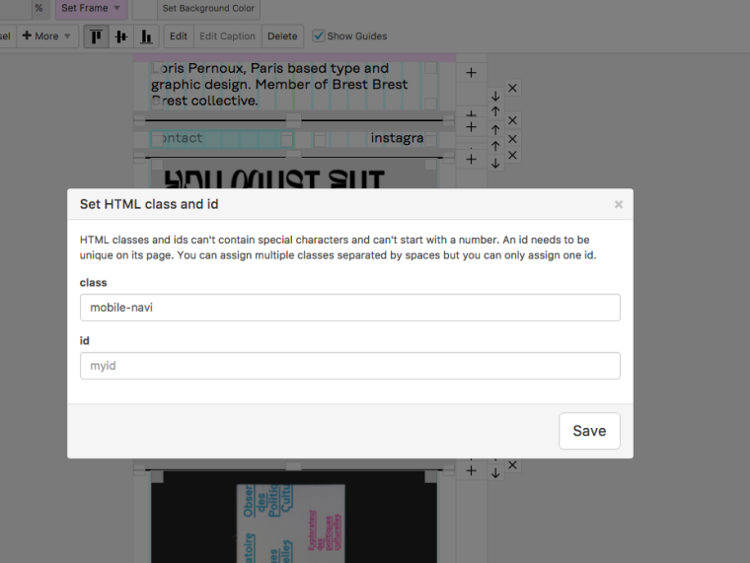Select the align bottom icon
Viewport: 750px width, 563px height.
coord(146,36)
